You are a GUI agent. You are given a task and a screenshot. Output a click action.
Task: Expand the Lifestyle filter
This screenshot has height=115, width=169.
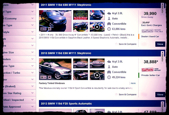coord(19,32)
